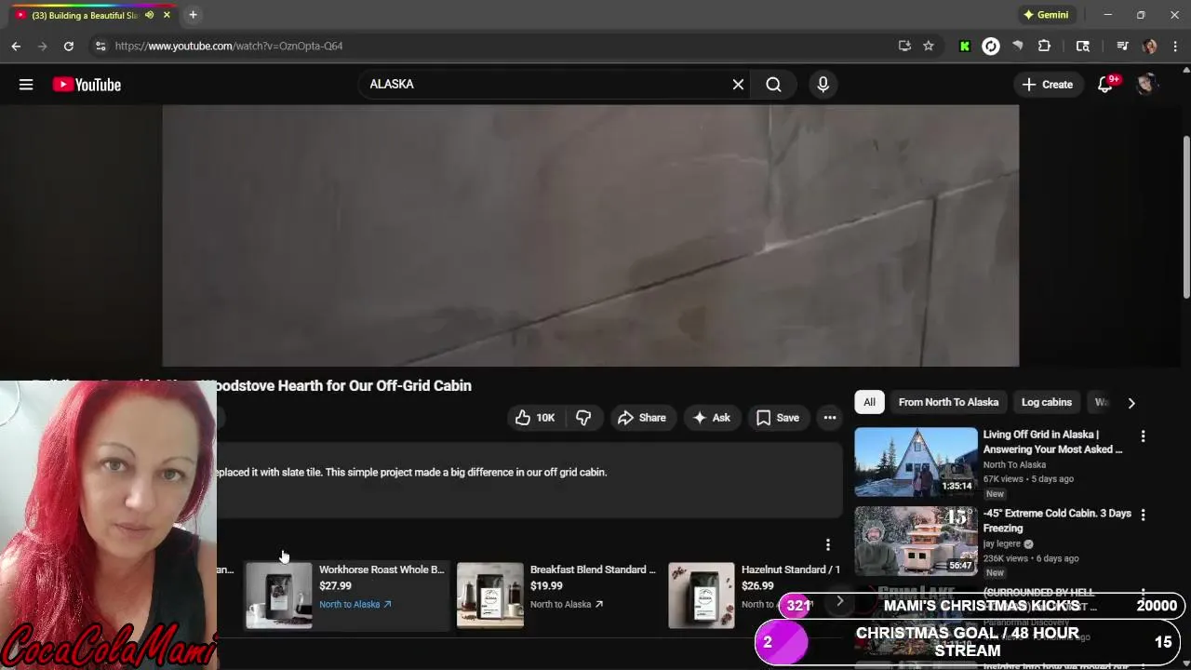Open the Create button
The image size is (1191, 670).
click(1048, 85)
